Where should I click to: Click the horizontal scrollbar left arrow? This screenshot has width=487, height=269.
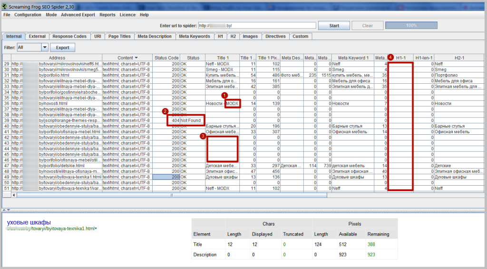(x=13, y=195)
